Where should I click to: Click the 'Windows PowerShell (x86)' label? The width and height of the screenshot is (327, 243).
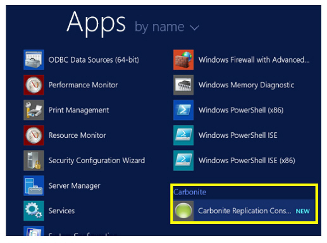click(241, 110)
